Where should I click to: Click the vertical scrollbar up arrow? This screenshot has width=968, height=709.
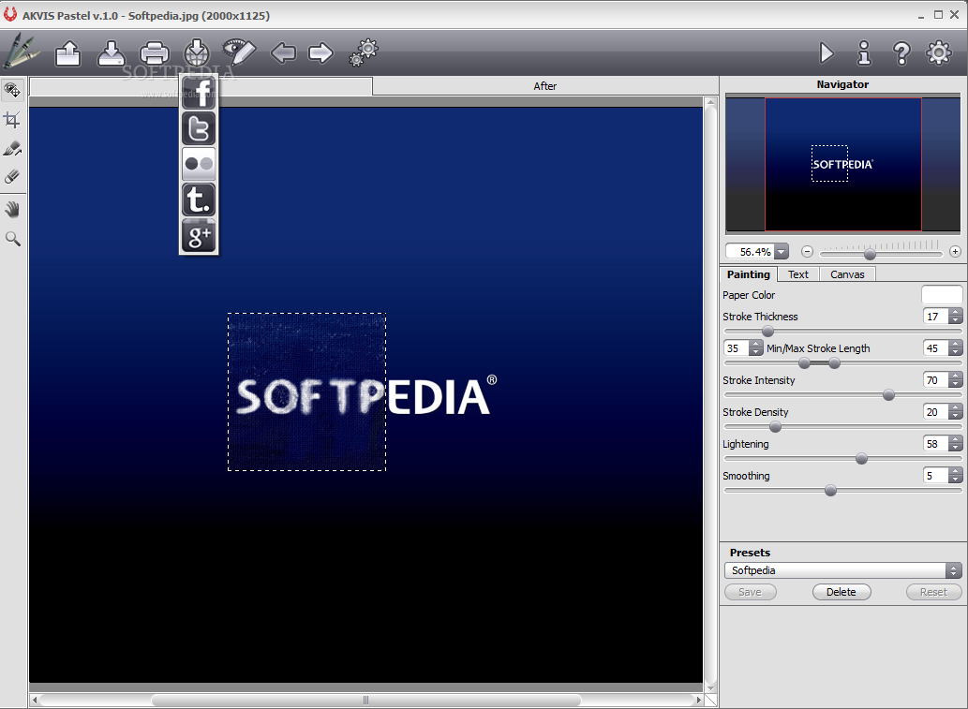710,102
